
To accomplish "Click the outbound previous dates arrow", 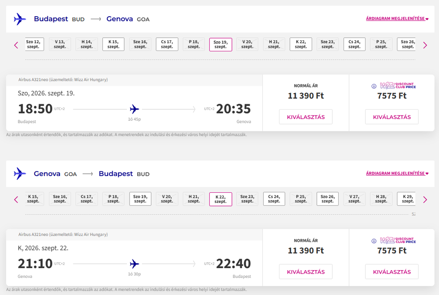I will tap(16, 45).
